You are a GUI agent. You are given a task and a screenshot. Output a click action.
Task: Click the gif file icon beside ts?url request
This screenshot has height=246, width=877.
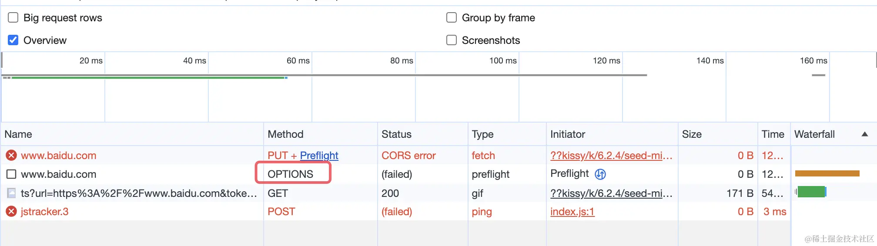[x=11, y=193]
